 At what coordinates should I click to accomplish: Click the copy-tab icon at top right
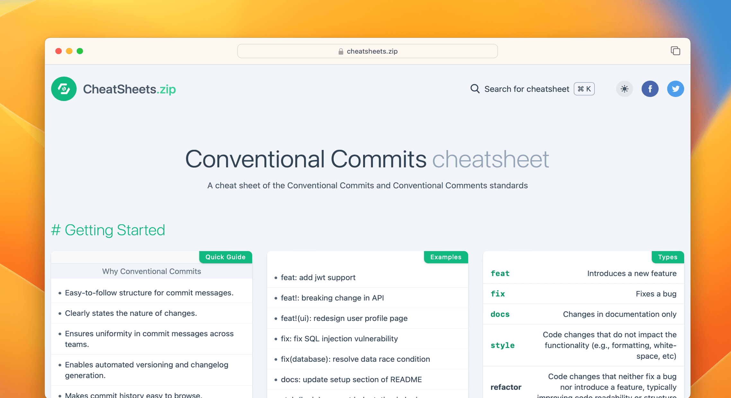pos(675,51)
